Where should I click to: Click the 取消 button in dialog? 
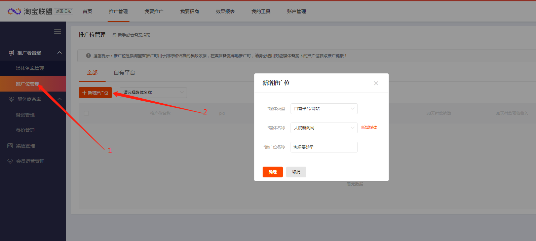(296, 172)
